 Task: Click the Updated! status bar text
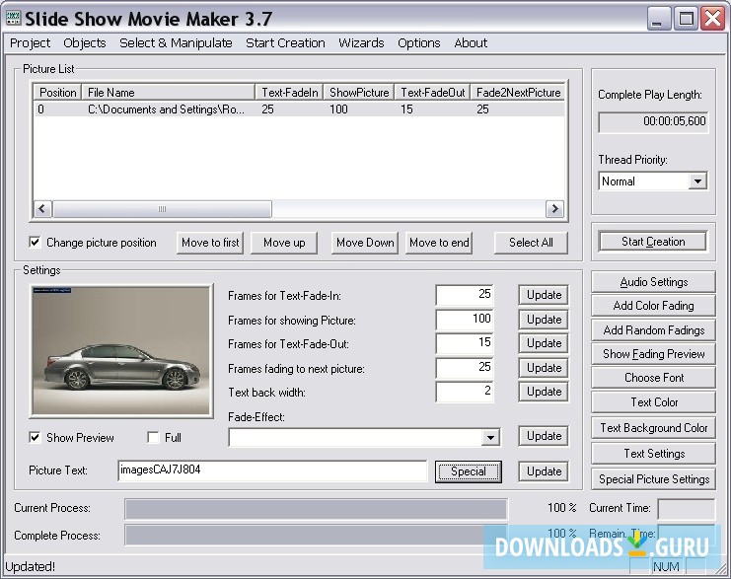tap(30, 567)
